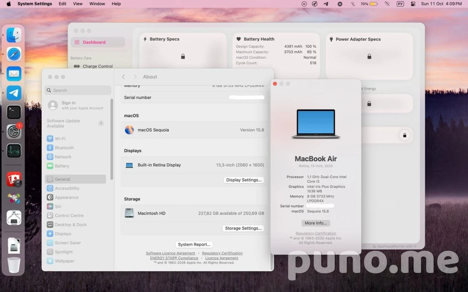The width and height of the screenshot is (468, 292).
Task: Open the Window menu
Action: (97, 4)
